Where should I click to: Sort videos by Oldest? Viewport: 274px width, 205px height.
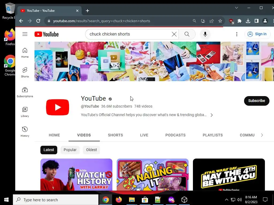pos(92,150)
